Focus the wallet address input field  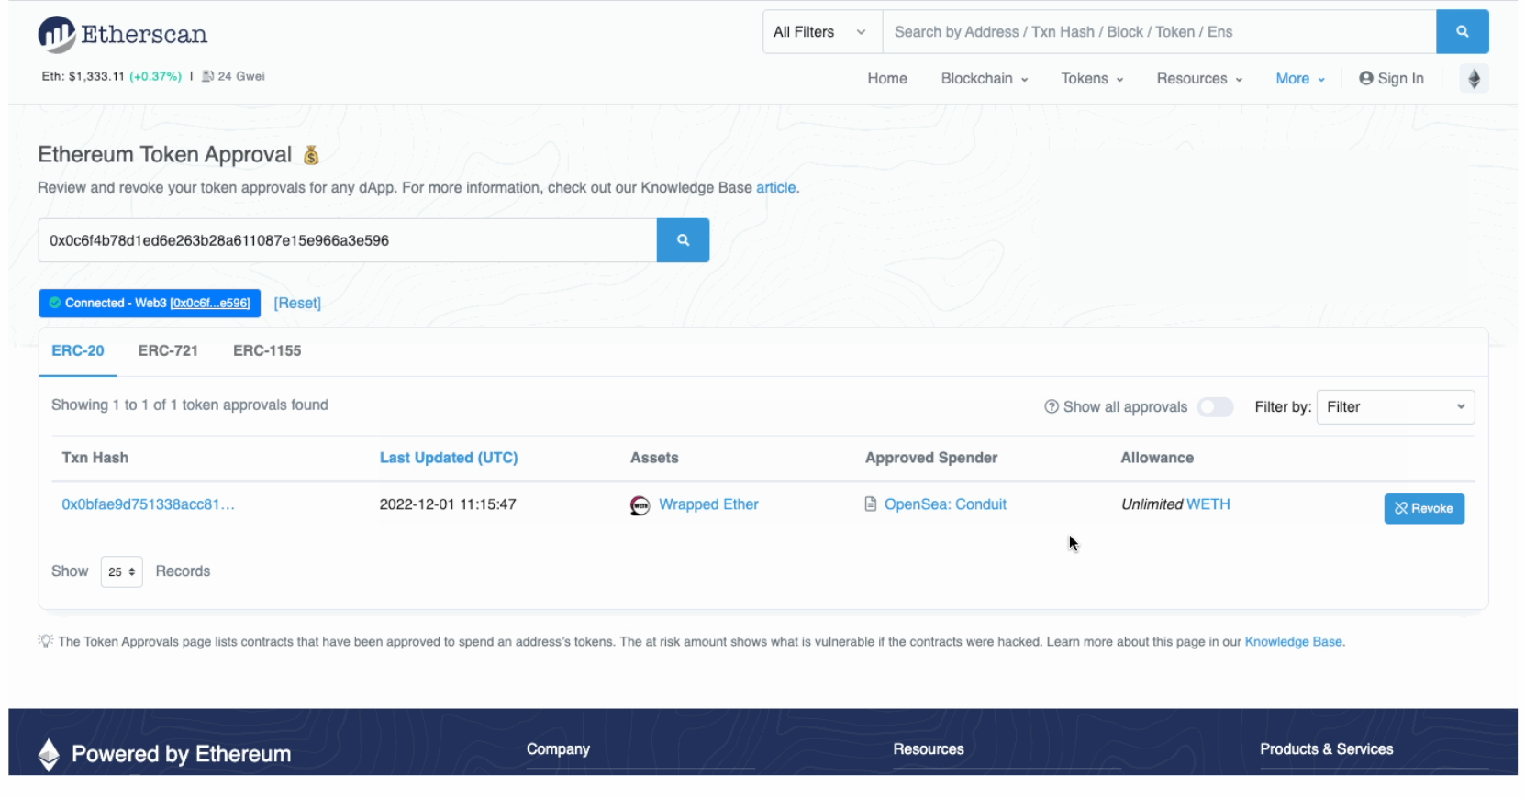pos(348,240)
